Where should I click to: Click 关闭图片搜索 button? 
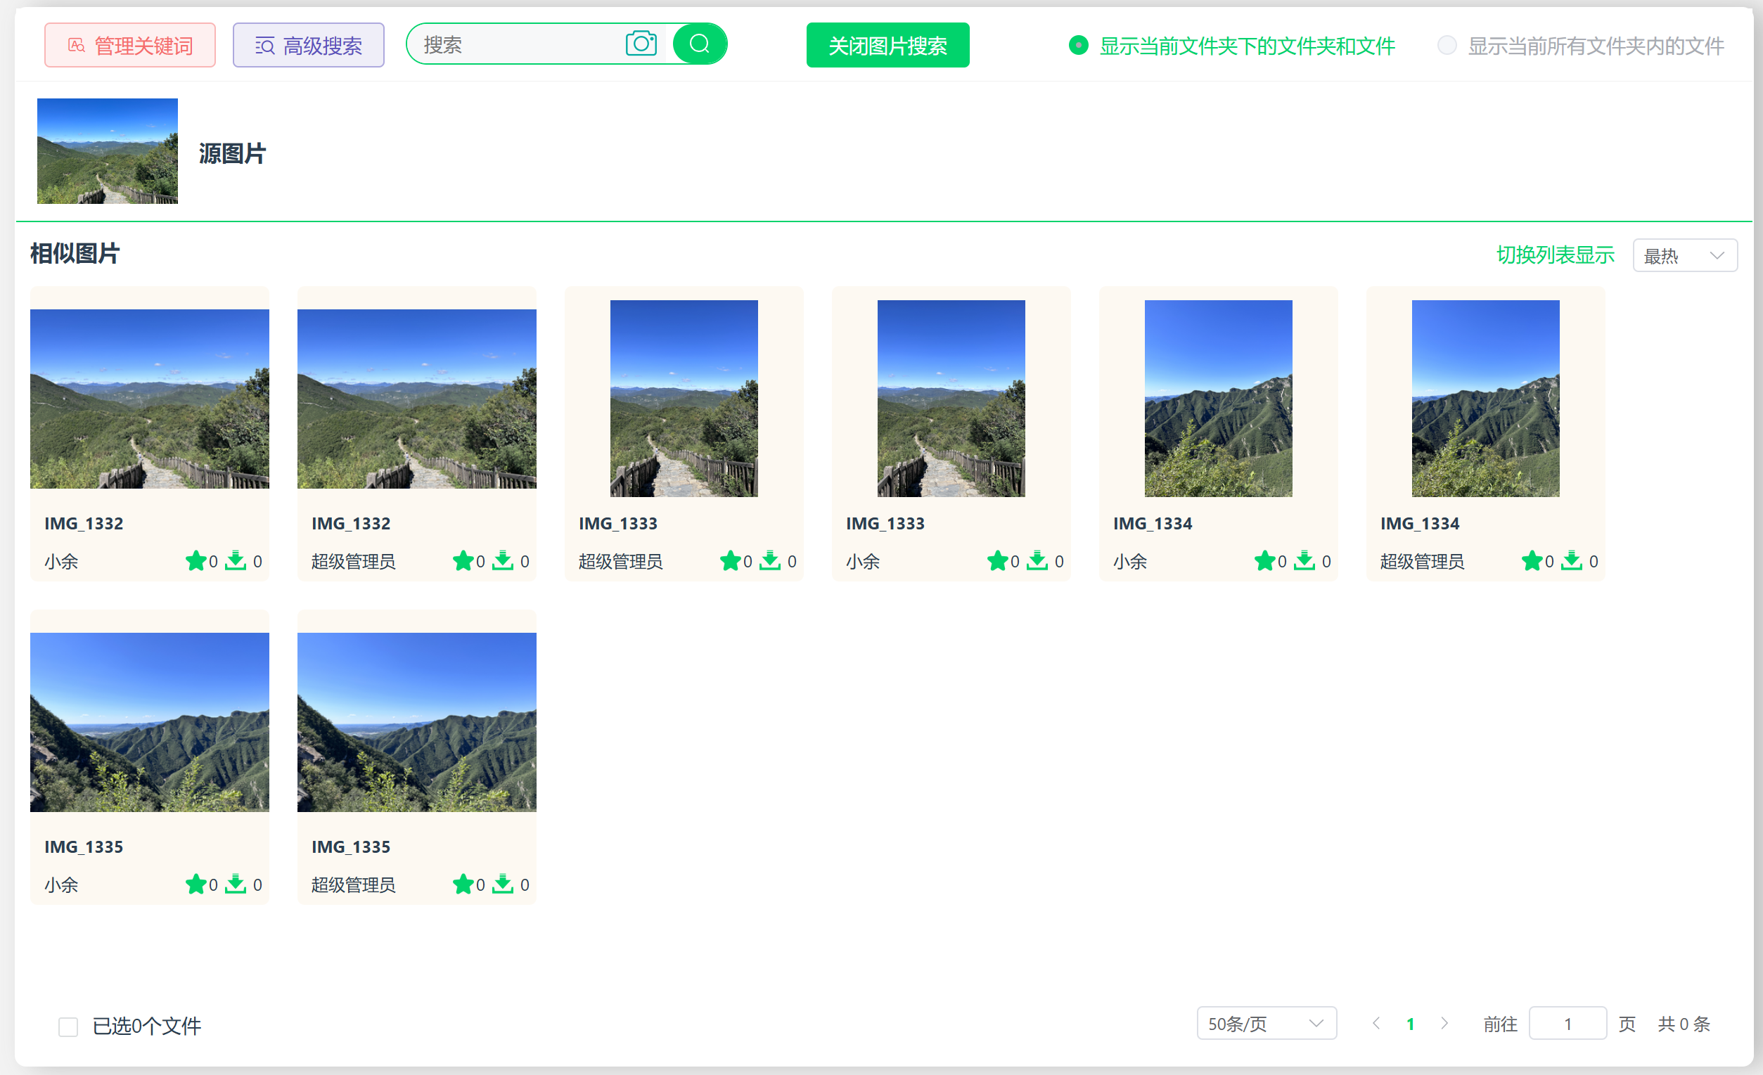point(888,46)
